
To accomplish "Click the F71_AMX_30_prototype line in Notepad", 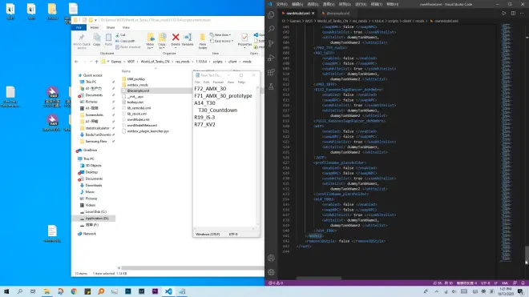I will pos(223,96).
